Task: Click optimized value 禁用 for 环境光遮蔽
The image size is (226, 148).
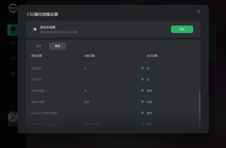Action: (x=149, y=91)
